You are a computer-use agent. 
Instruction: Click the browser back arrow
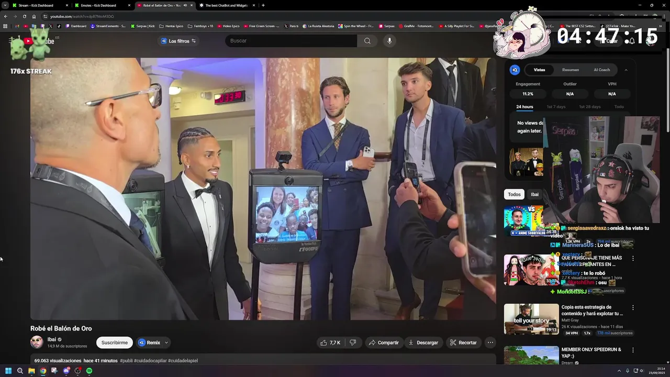(x=6, y=16)
